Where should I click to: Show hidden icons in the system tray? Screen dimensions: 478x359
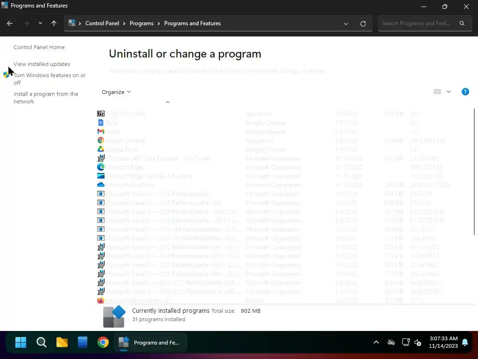tap(376, 342)
